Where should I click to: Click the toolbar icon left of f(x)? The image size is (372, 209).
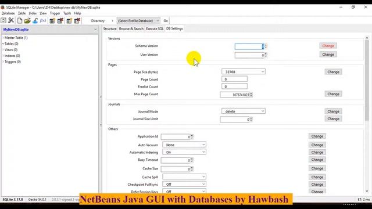point(35,21)
